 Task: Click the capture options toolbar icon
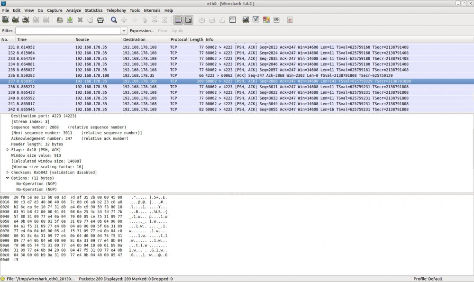15,20
